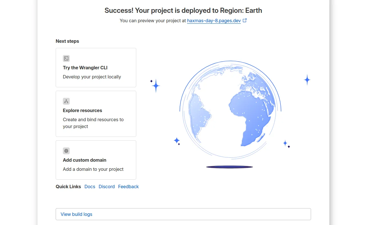Click the terminal icon on the Wrangler CLI card

(66, 58)
